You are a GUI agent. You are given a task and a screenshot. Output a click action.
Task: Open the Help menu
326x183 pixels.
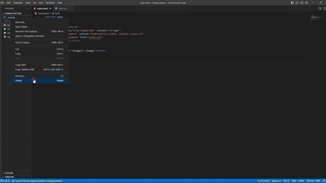[60, 3]
